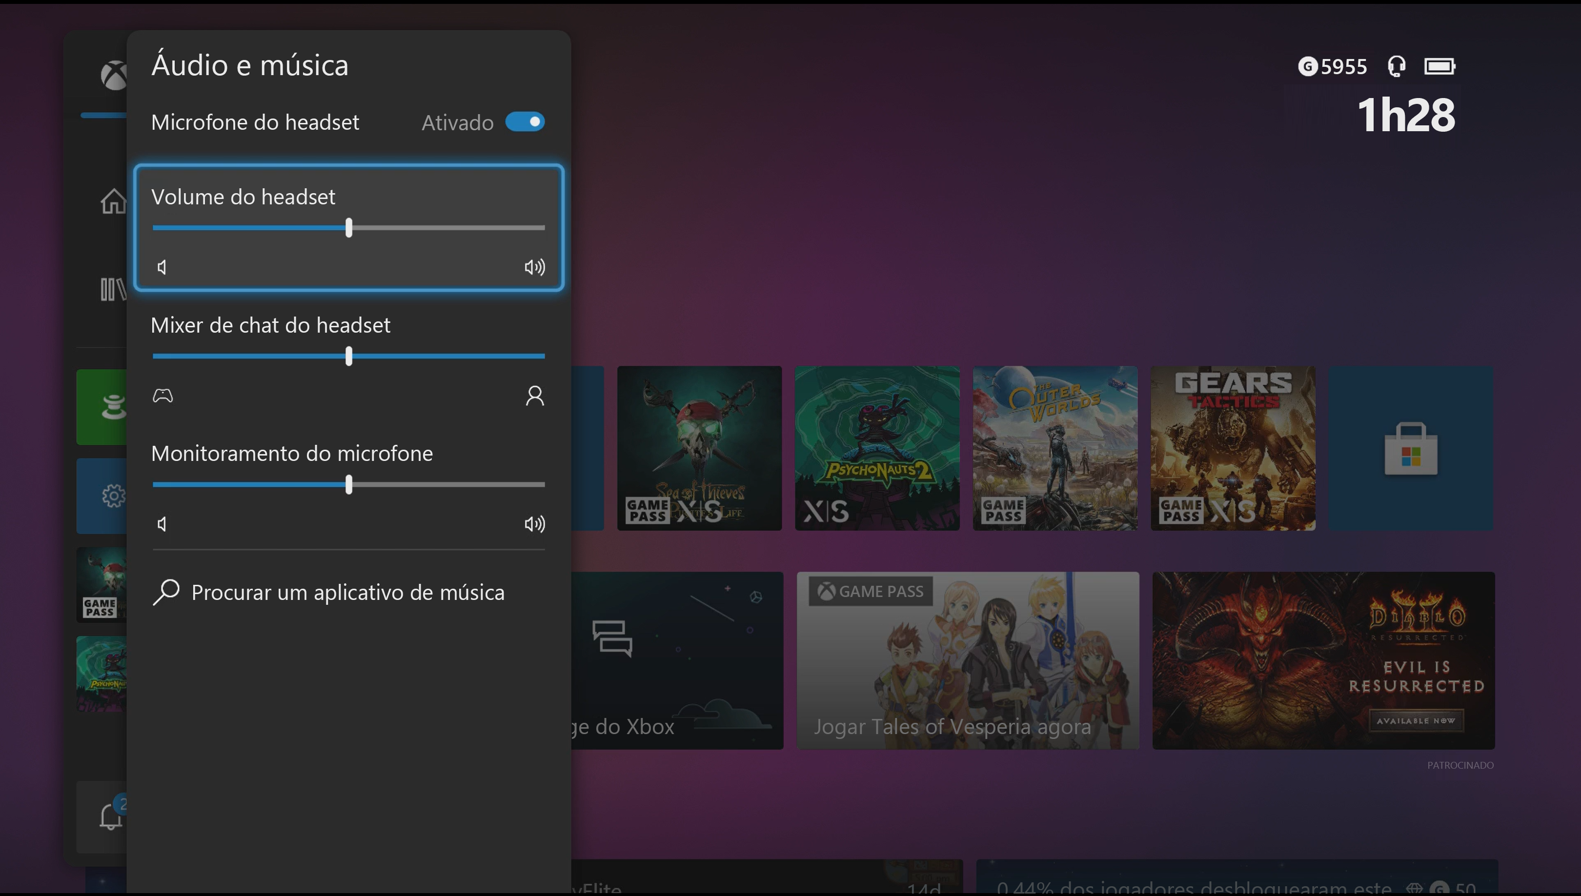The width and height of the screenshot is (1581, 896).
Task: Click the Volume do headset slider handle
Action: (348, 228)
